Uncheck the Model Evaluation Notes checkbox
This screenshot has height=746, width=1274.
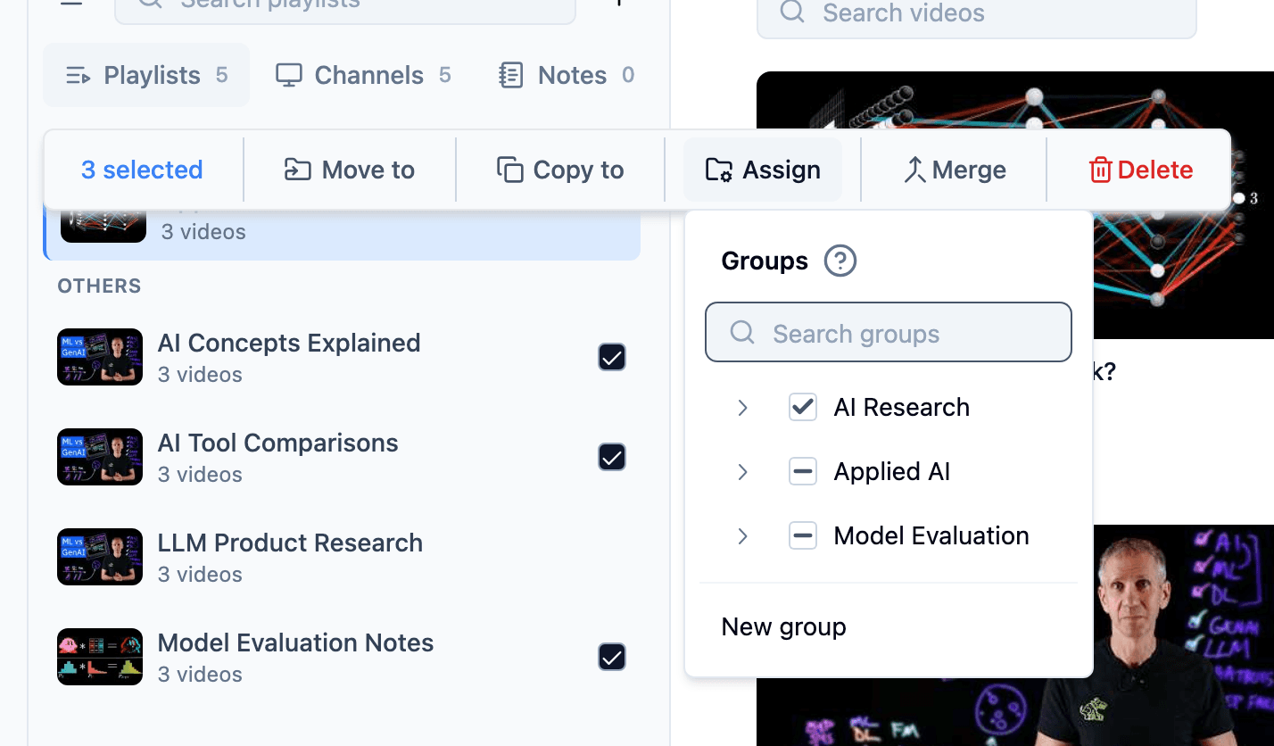tap(611, 658)
